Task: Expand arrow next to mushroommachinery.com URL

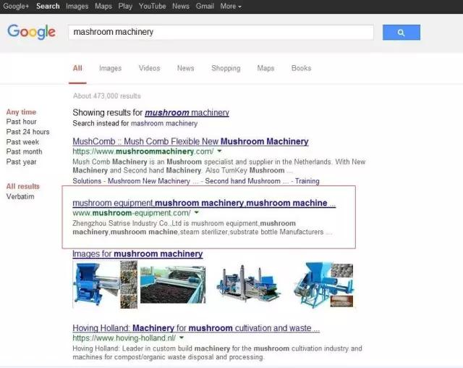Action: [x=219, y=151]
